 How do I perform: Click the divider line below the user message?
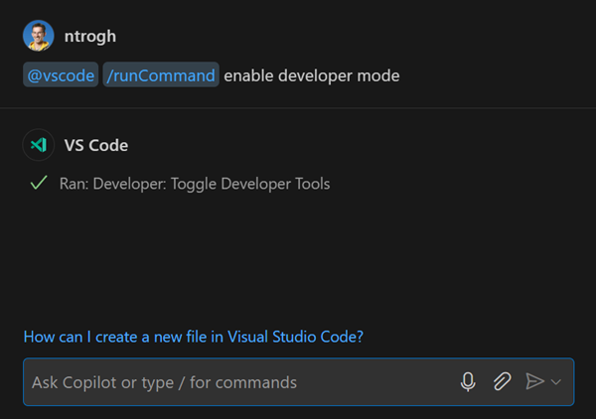pyautogui.click(x=298, y=107)
